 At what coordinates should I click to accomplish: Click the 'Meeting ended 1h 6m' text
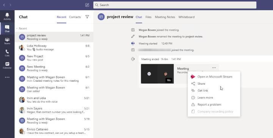point(155,59)
